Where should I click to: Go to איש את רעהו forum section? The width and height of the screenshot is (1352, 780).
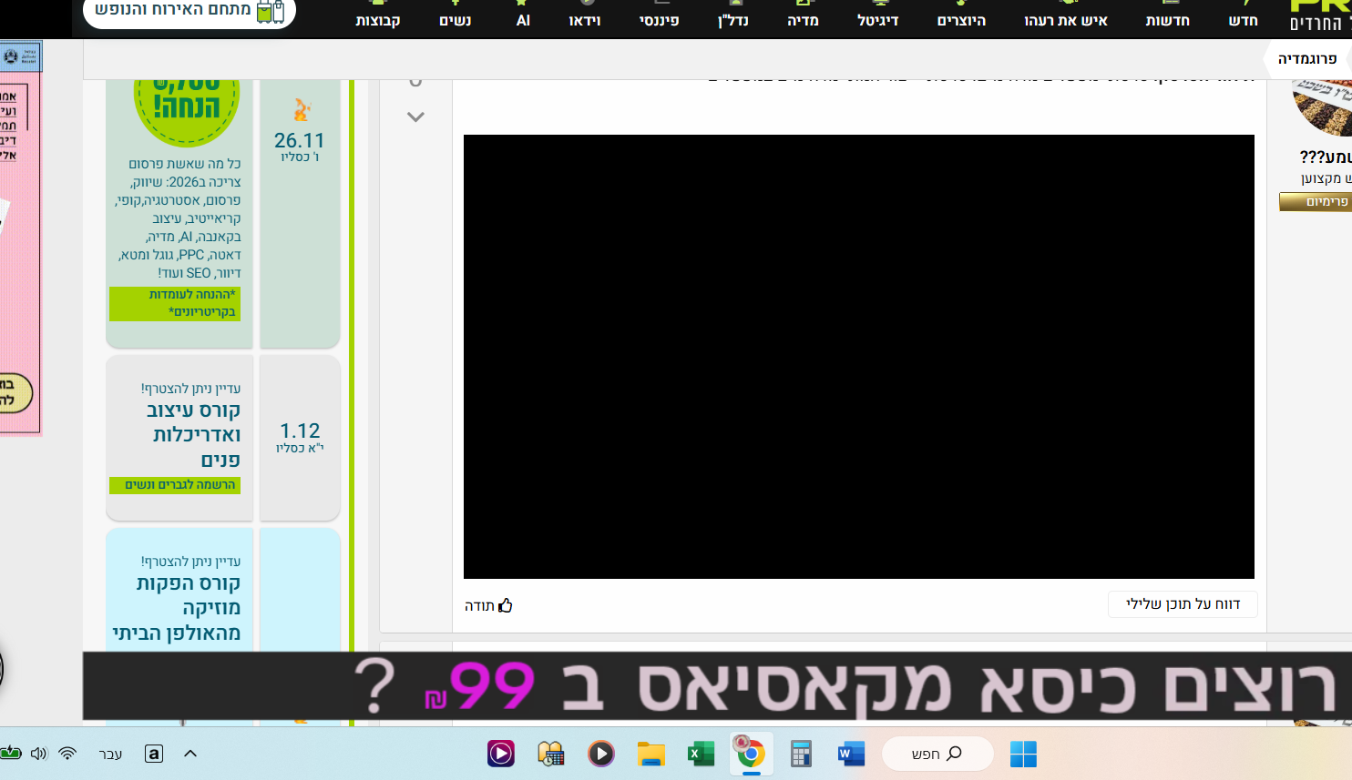1066,20
